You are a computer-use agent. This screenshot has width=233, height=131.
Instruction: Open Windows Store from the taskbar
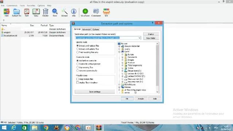click(x=24, y=128)
